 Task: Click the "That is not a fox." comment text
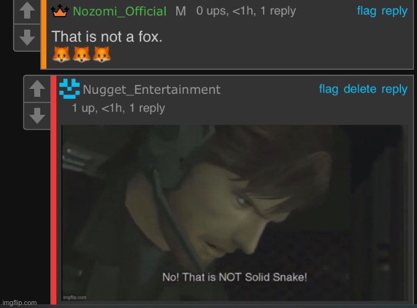tap(107, 36)
